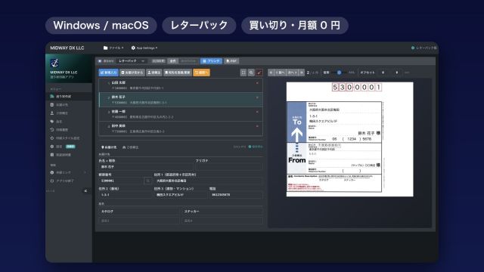
Task: Click the square frame icon above the list
Action: click(x=244, y=73)
